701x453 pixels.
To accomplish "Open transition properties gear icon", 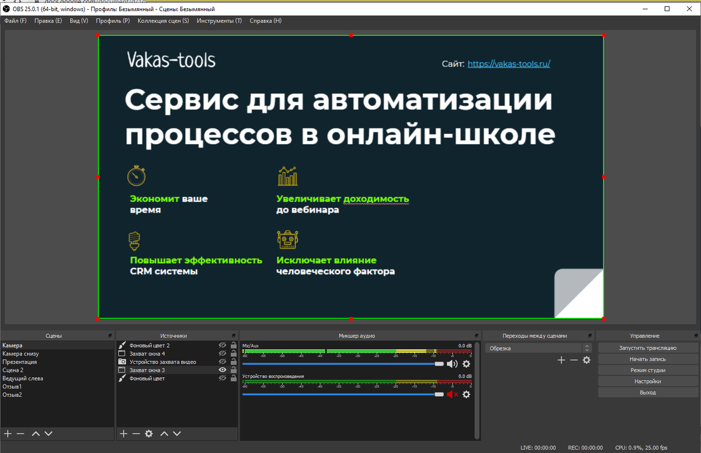I will [x=587, y=360].
